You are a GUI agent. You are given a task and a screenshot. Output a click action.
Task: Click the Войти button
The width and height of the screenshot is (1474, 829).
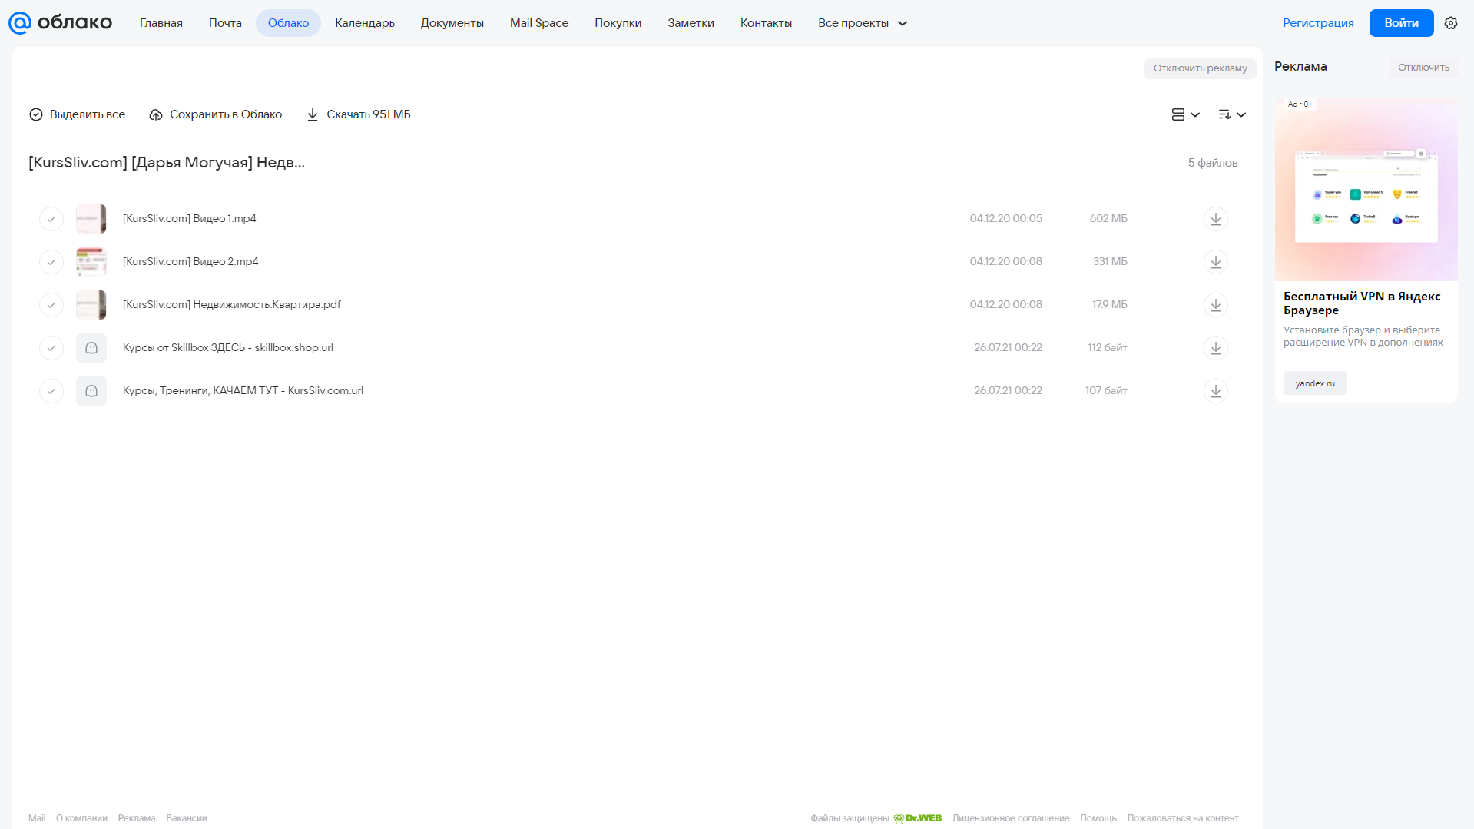[x=1401, y=23]
